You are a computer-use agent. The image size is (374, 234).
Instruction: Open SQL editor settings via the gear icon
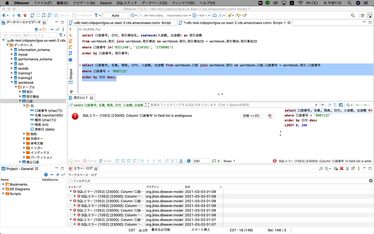(x=70, y=60)
